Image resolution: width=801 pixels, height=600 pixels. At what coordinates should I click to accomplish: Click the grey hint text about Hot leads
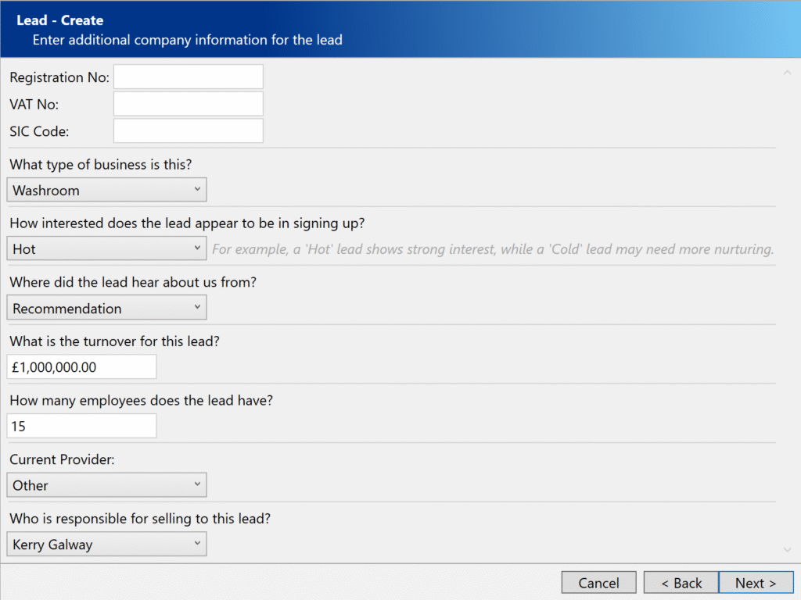click(x=493, y=250)
